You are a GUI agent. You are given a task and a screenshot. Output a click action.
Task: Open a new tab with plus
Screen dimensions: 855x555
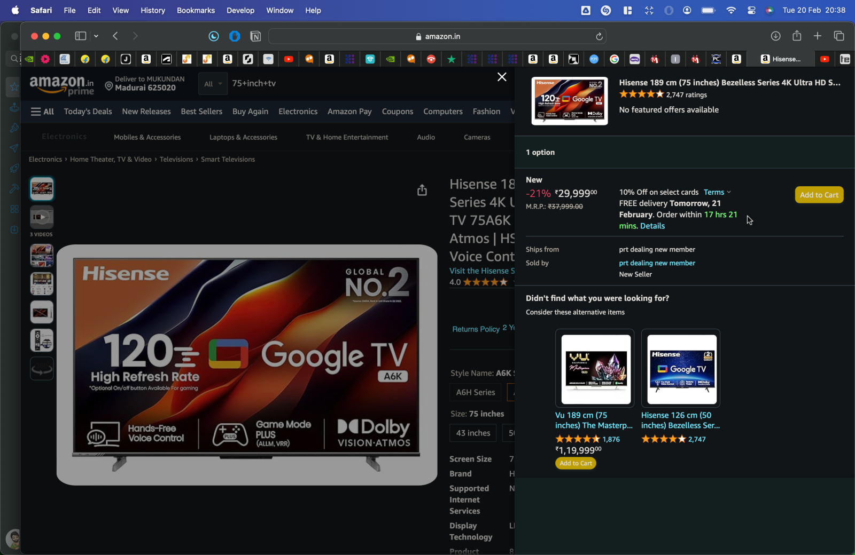(818, 36)
